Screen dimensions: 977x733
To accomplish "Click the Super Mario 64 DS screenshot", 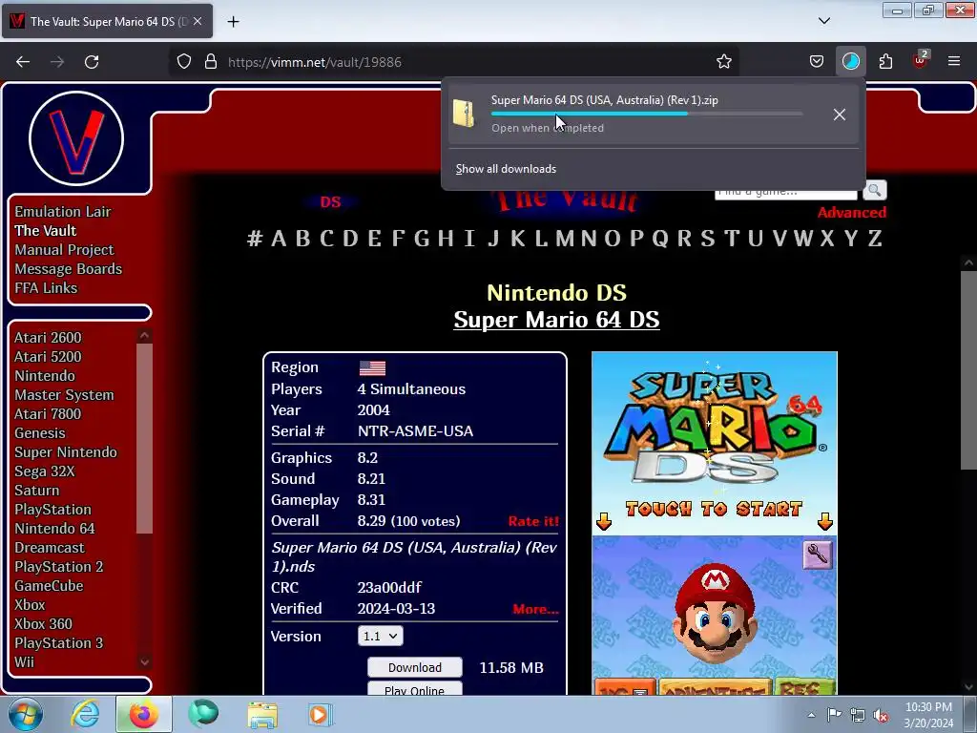I will point(714,523).
